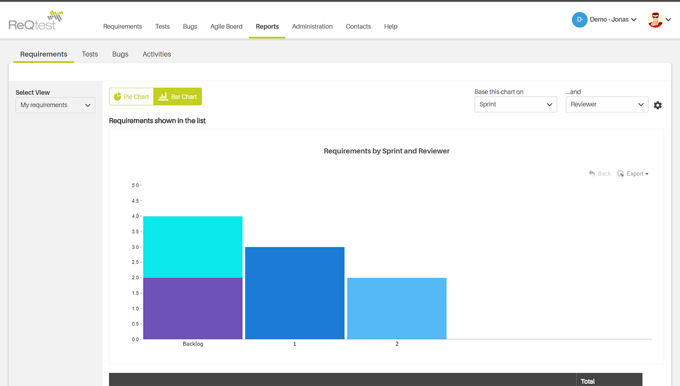680x386 pixels.
Task: Open Tests in top navigation
Action: coord(162,27)
